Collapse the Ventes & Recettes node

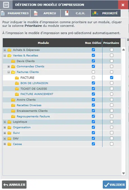5,56
